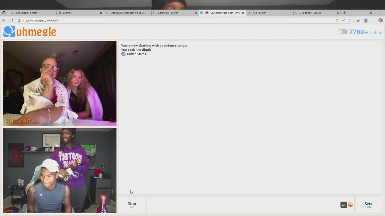Viewport: 385px width, 216px height.
Task: Click 'You both like tiktok' text
Action: pyautogui.click(x=136, y=50)
